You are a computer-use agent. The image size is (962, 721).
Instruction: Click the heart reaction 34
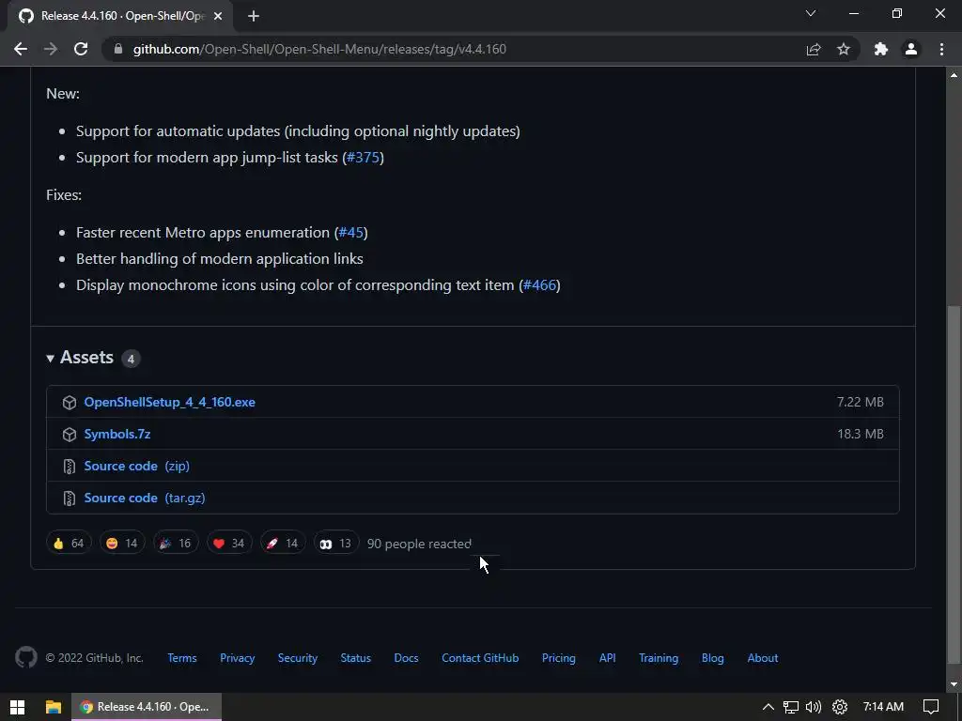point(229,544)
